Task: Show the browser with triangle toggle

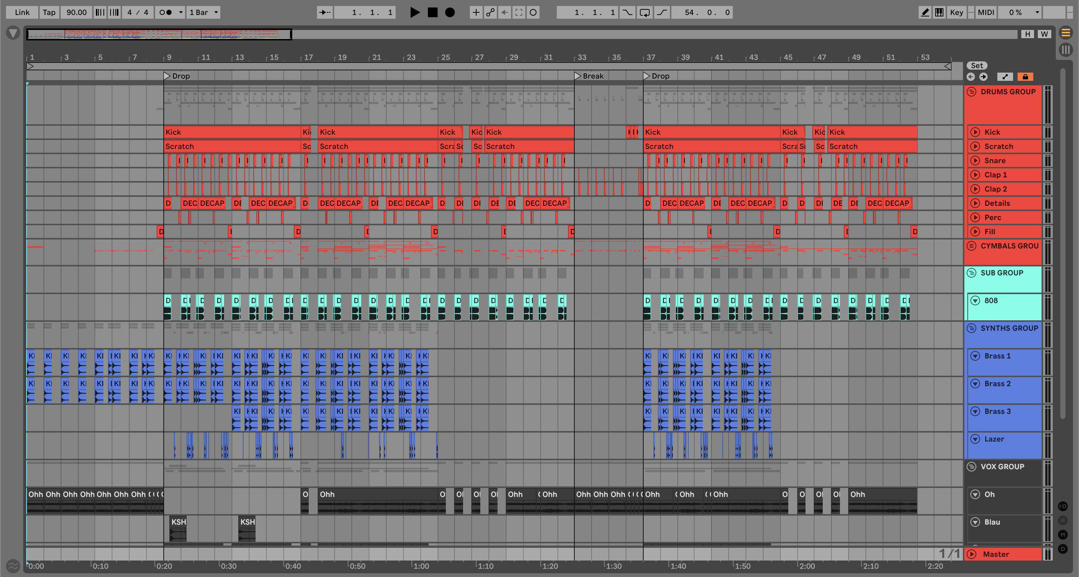Action: (x=13, y=33)
